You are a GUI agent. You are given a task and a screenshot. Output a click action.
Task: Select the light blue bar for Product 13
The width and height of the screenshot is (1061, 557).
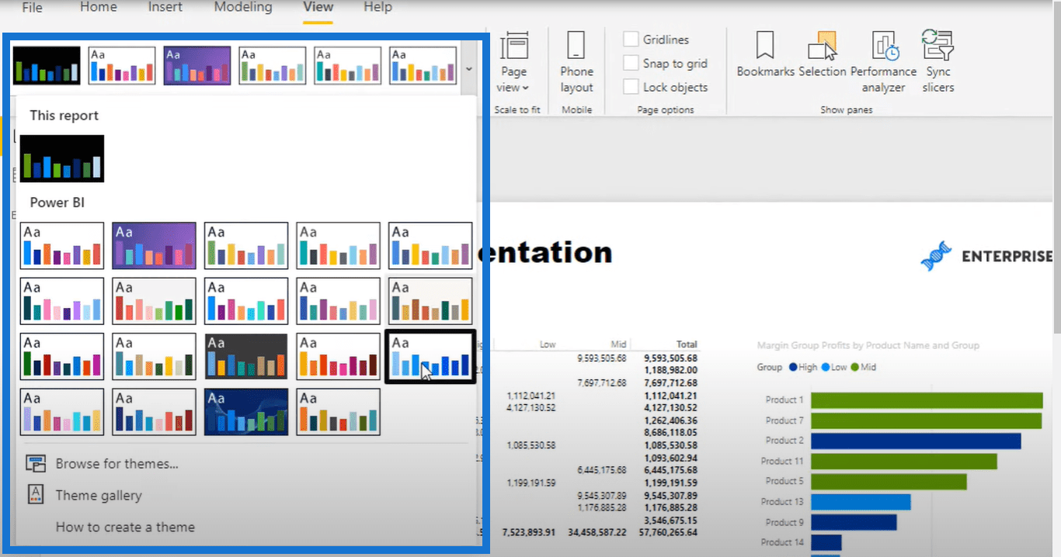(x=861, y=502)
